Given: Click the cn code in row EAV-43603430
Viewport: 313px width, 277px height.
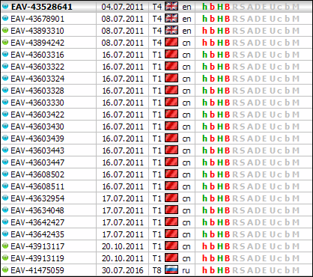Looking at the screenshot, I should [x=186, y=127].
